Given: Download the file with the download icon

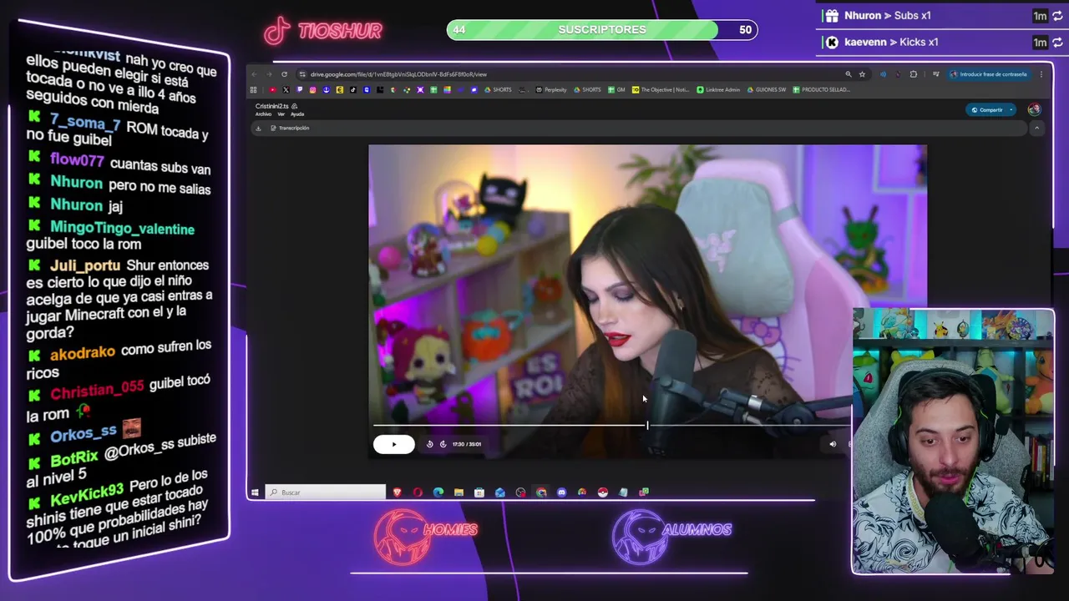Looking at the screenshot, I should click(258, 128).
